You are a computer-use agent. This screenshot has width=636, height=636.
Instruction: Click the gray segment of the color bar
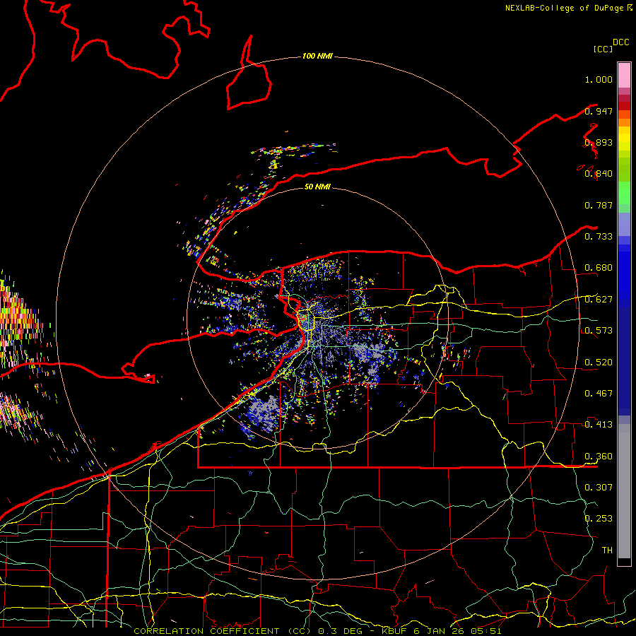(x=624, y=491)
